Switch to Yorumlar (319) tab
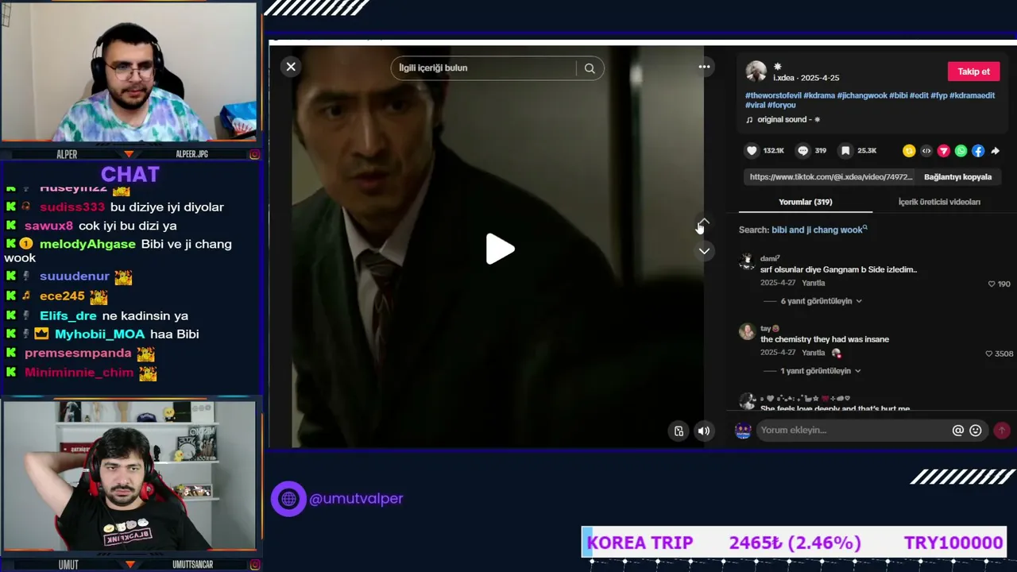Image resolution: width=1017 pixels, height=572 pixels. pyautogui.click(x=806, y=202)
